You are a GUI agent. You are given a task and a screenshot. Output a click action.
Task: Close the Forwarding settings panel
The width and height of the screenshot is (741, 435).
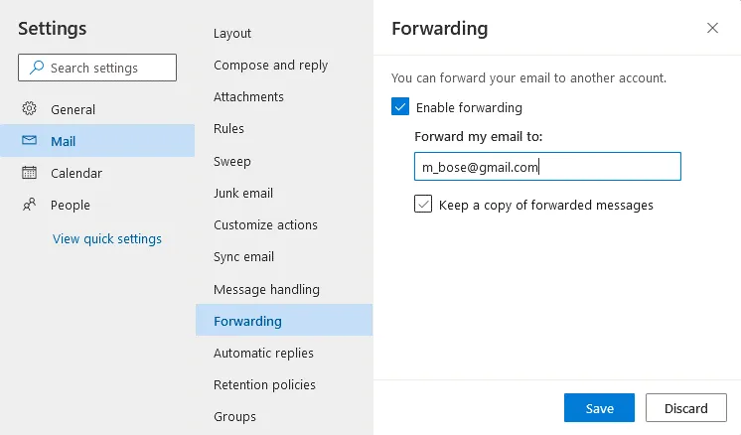[712, 28]
